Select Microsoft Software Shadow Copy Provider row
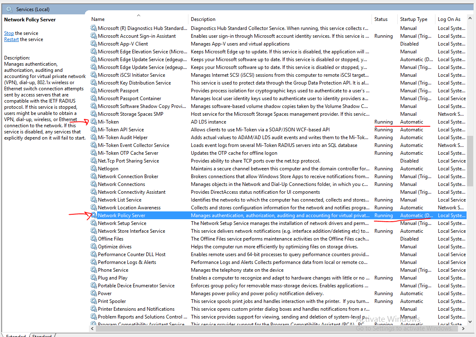Screen dimensions: 476x337 pos(278,106)
